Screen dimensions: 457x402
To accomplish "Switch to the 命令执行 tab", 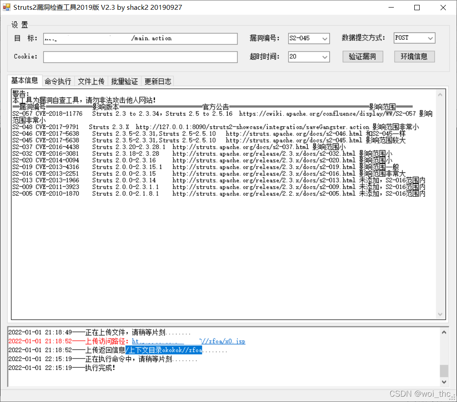I will [58, 81].
